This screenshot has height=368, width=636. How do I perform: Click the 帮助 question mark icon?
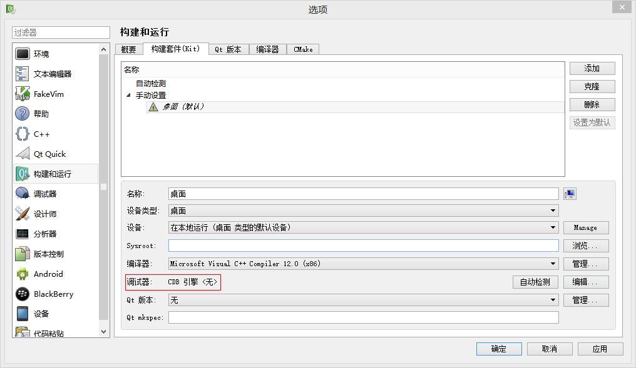tap(23, 114)
